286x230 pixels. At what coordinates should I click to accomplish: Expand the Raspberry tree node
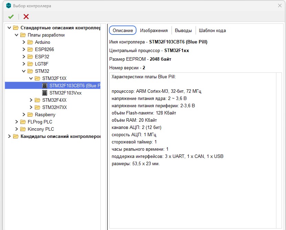24,114
